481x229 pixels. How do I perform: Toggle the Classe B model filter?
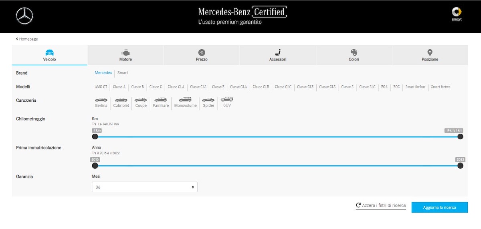click(137, 87)
